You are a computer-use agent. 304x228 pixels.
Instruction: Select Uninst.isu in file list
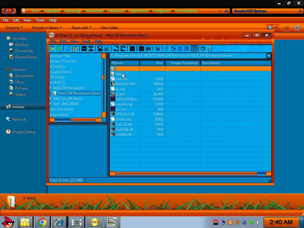pos(123,119)
